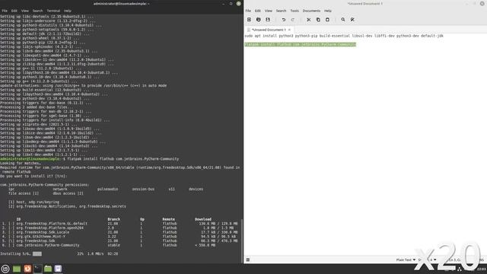Toggle side pane icon in editor status bar

(x=248, y=260)
